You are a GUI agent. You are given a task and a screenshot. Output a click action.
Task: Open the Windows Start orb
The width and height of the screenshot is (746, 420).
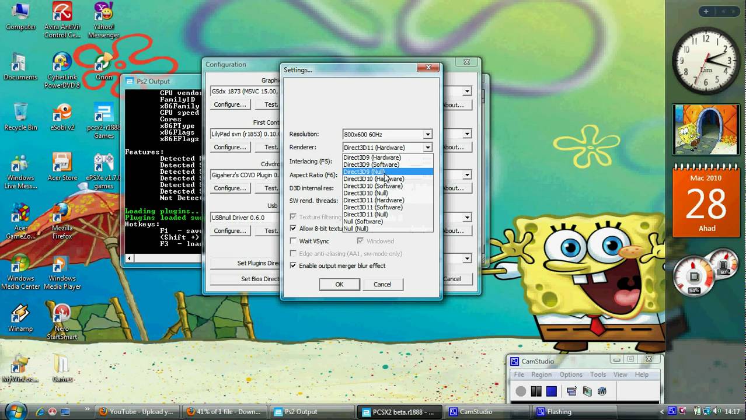tap(16, 411)
